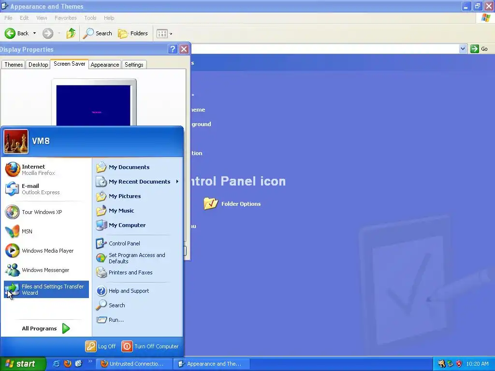This screenshot has height=371, width=495.
Task: Launch Outlook Express E-mail entry
Action: coord(46,189)
